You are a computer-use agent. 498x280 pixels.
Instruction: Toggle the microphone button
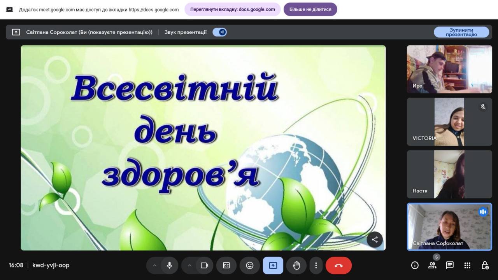tap(170, 265)
